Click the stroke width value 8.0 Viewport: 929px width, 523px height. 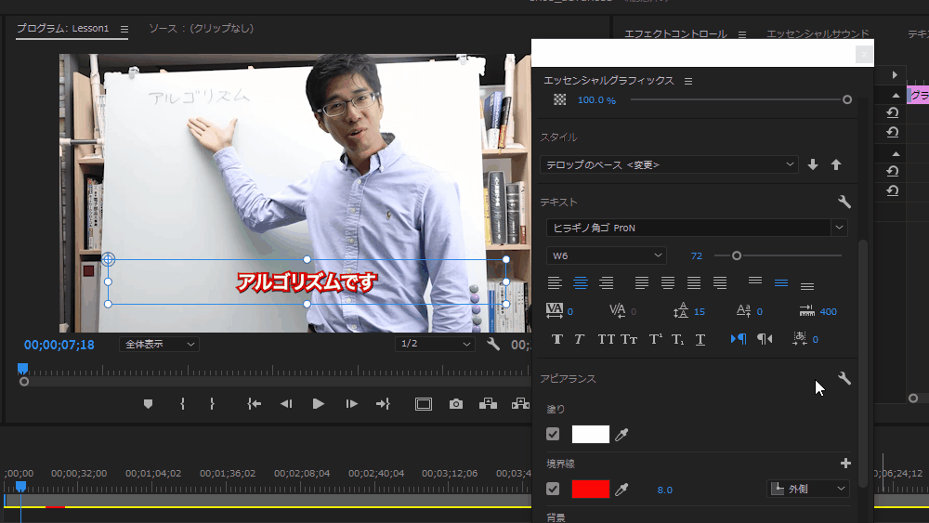(x=665, y=490)
